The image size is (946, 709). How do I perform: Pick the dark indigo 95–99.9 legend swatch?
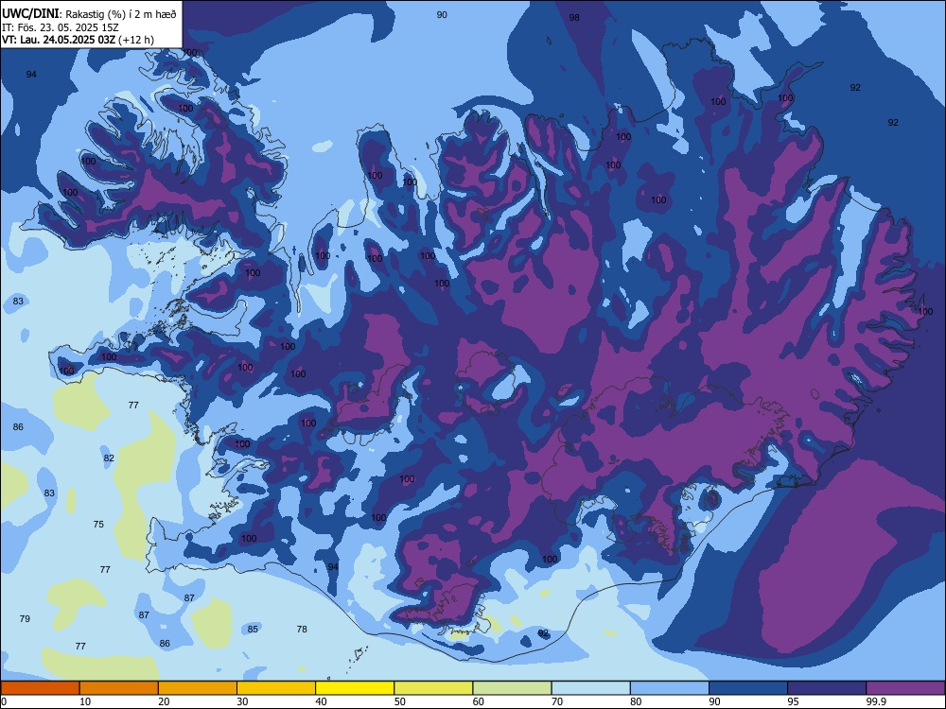click(827, 688)
